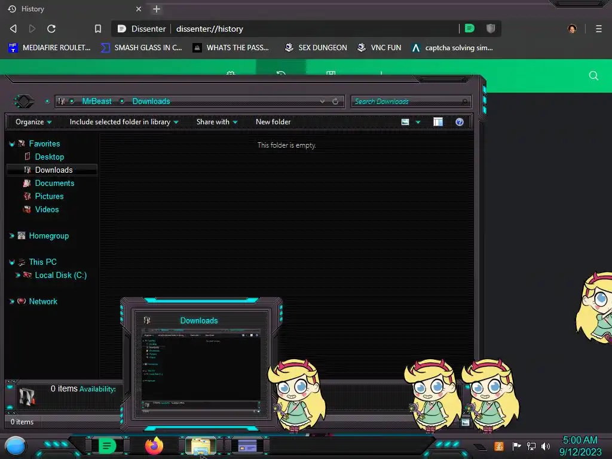Open the browser profile avatar
612x459 pixels.
(572, 29)
